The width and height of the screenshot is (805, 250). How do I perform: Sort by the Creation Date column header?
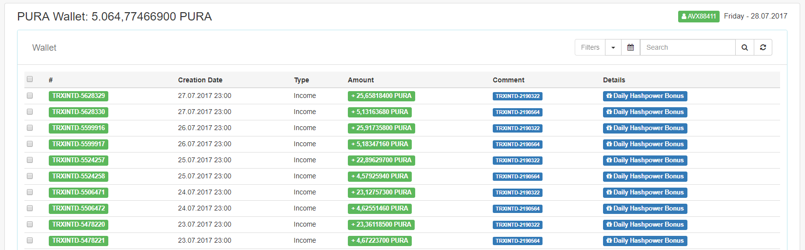coord(200,80)
